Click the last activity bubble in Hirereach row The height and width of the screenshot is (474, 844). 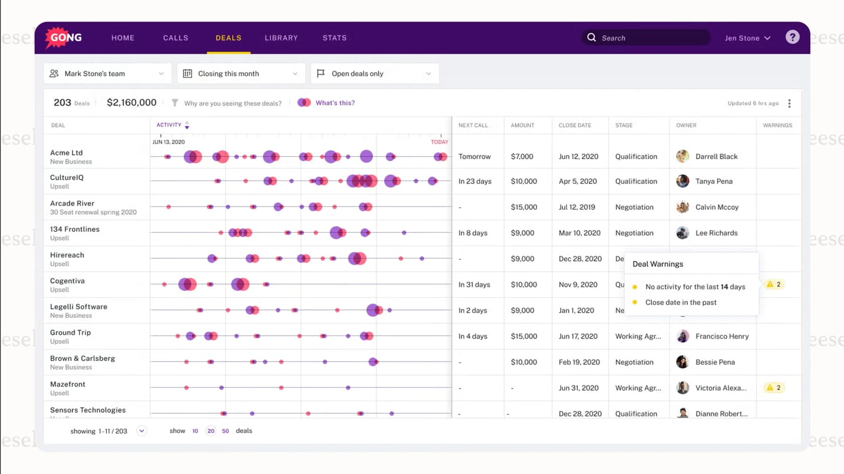(x=422, y=258)
